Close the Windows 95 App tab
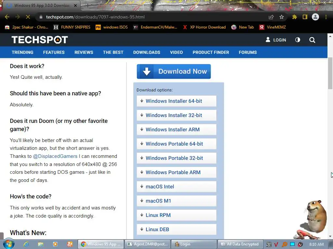The width and height of the screenshot is (333, 249). point(75,6)
